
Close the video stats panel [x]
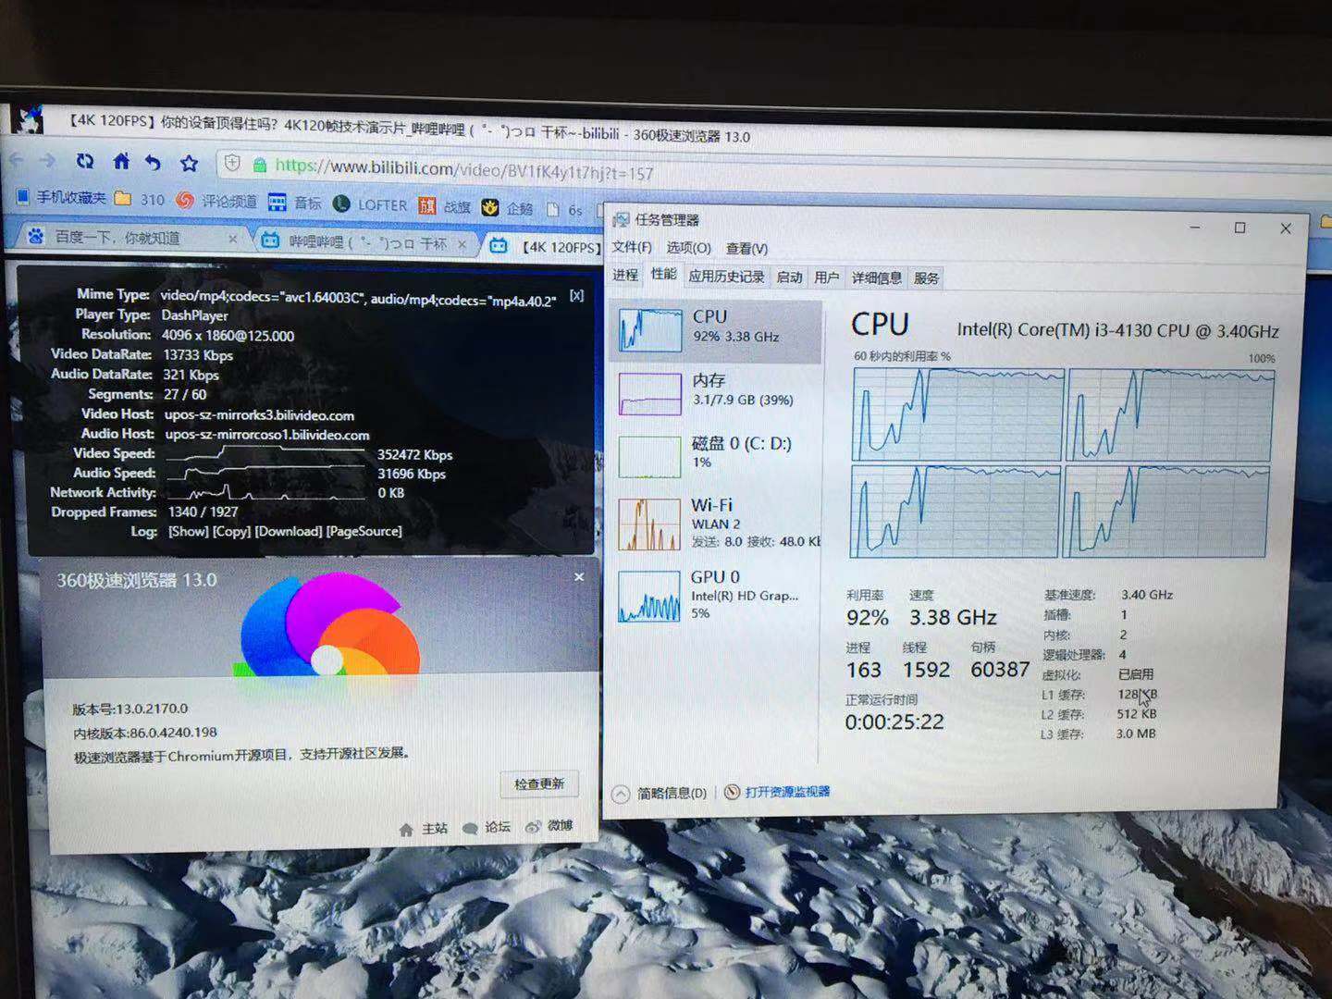576,296
